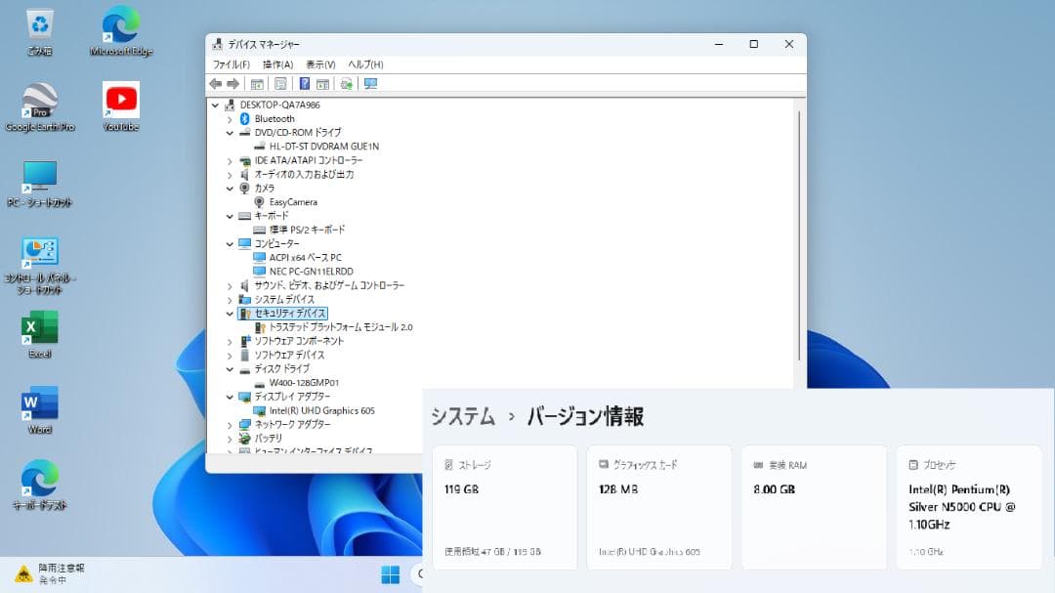
Task: Click the Properties toolbar icon in Device Manager
Action: (281, 84)
